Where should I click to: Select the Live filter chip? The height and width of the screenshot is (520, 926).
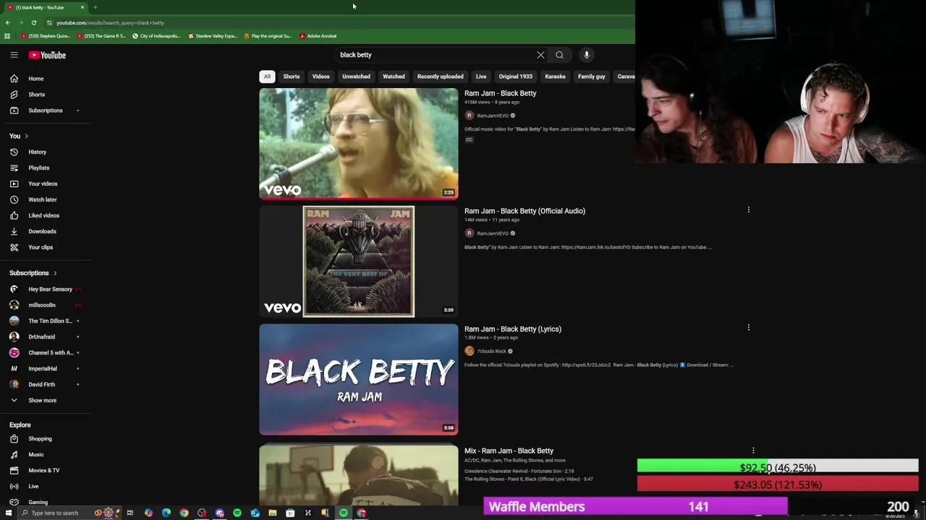click(481, 77)
